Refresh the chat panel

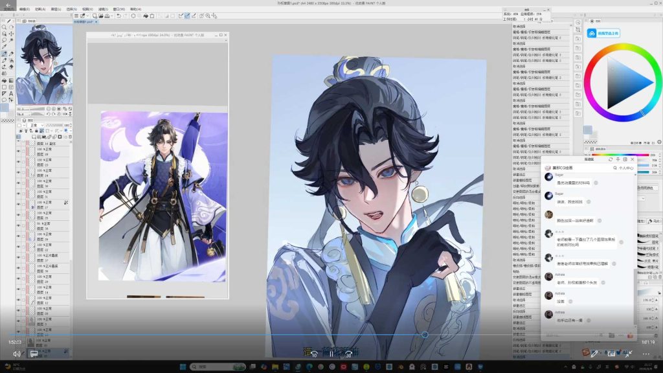pyautogui.click(x=610, y=159)
